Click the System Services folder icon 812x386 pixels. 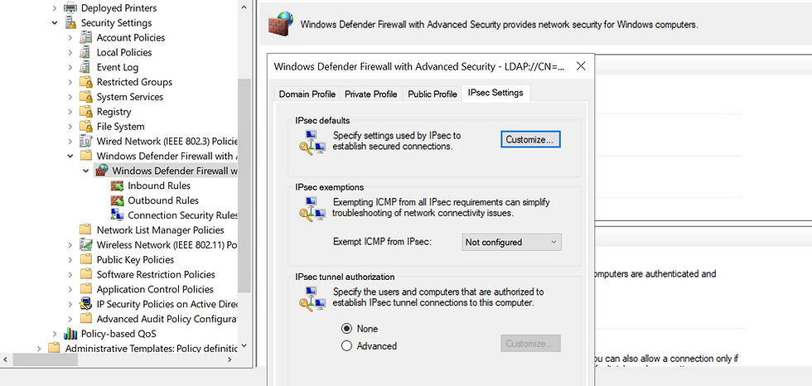[x=85, y=97]
